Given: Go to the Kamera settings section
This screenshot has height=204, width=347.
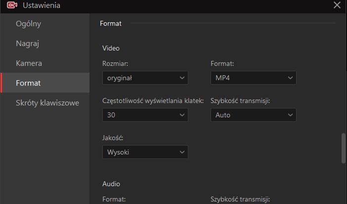Looking at the screenshot, I should [29, 63].
